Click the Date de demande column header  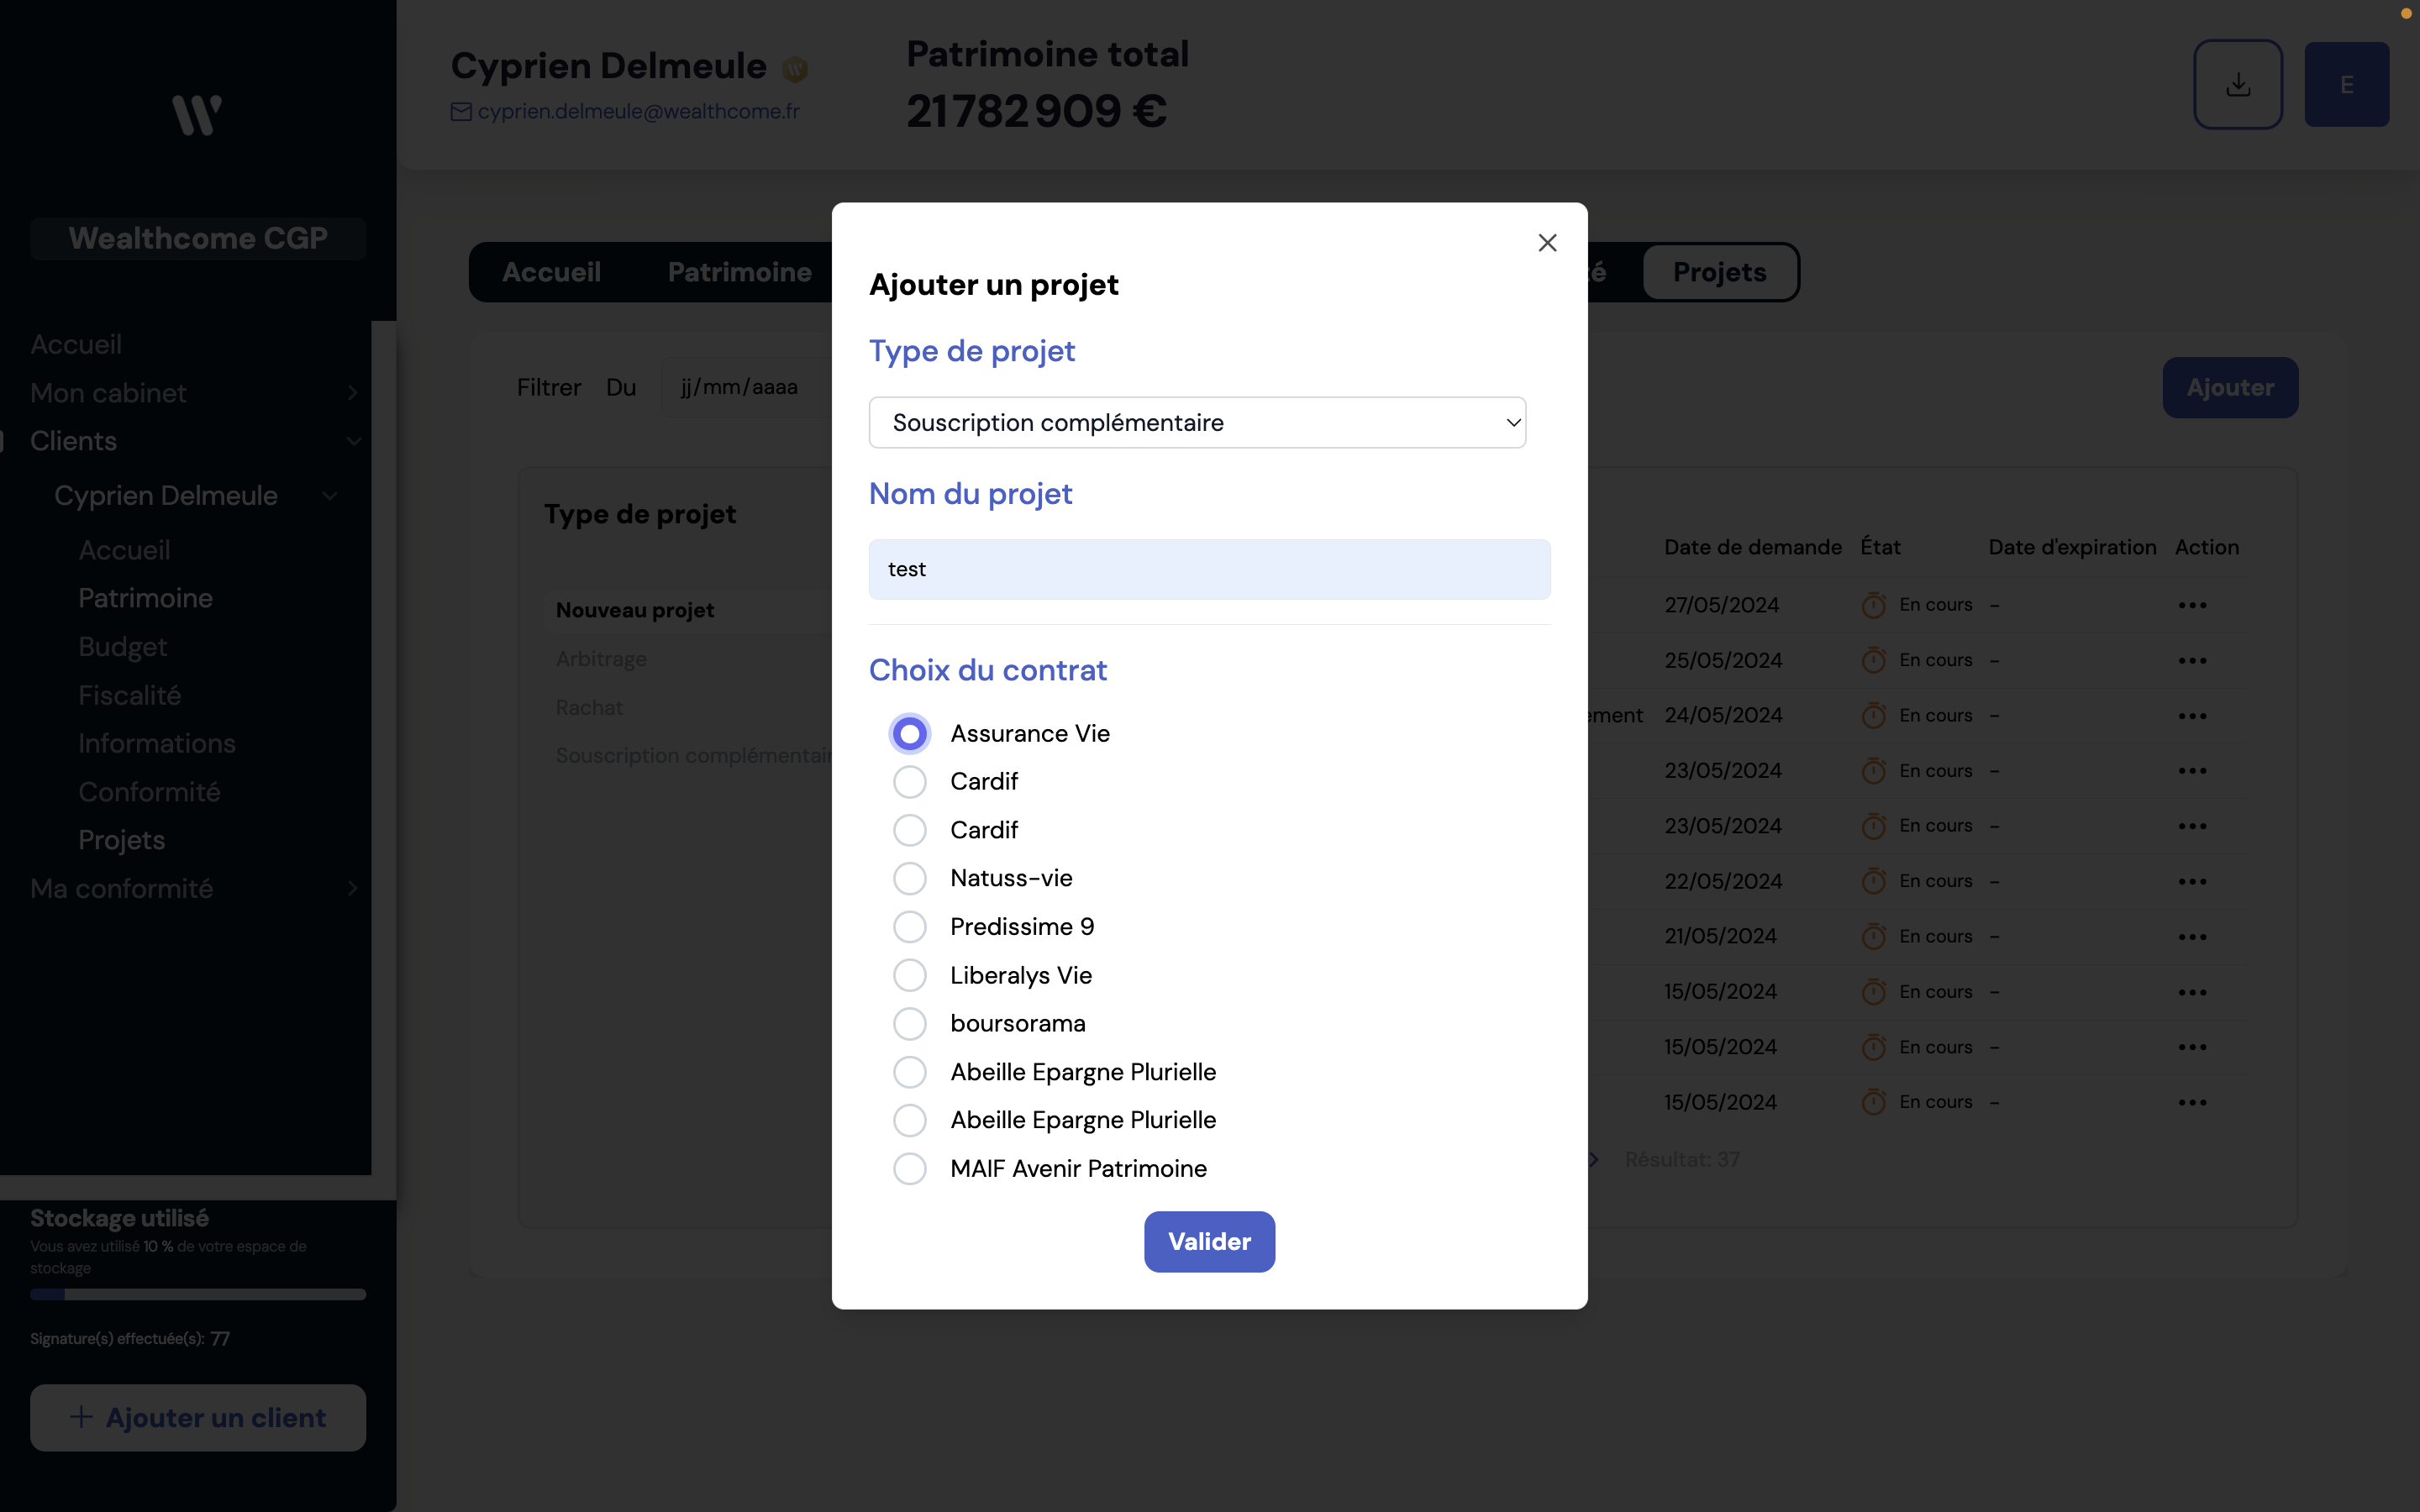(x=1752, y=547)
